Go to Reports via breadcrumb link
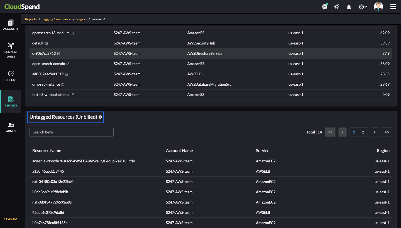This screenshot has height=228, width=401. click(31, 19)
